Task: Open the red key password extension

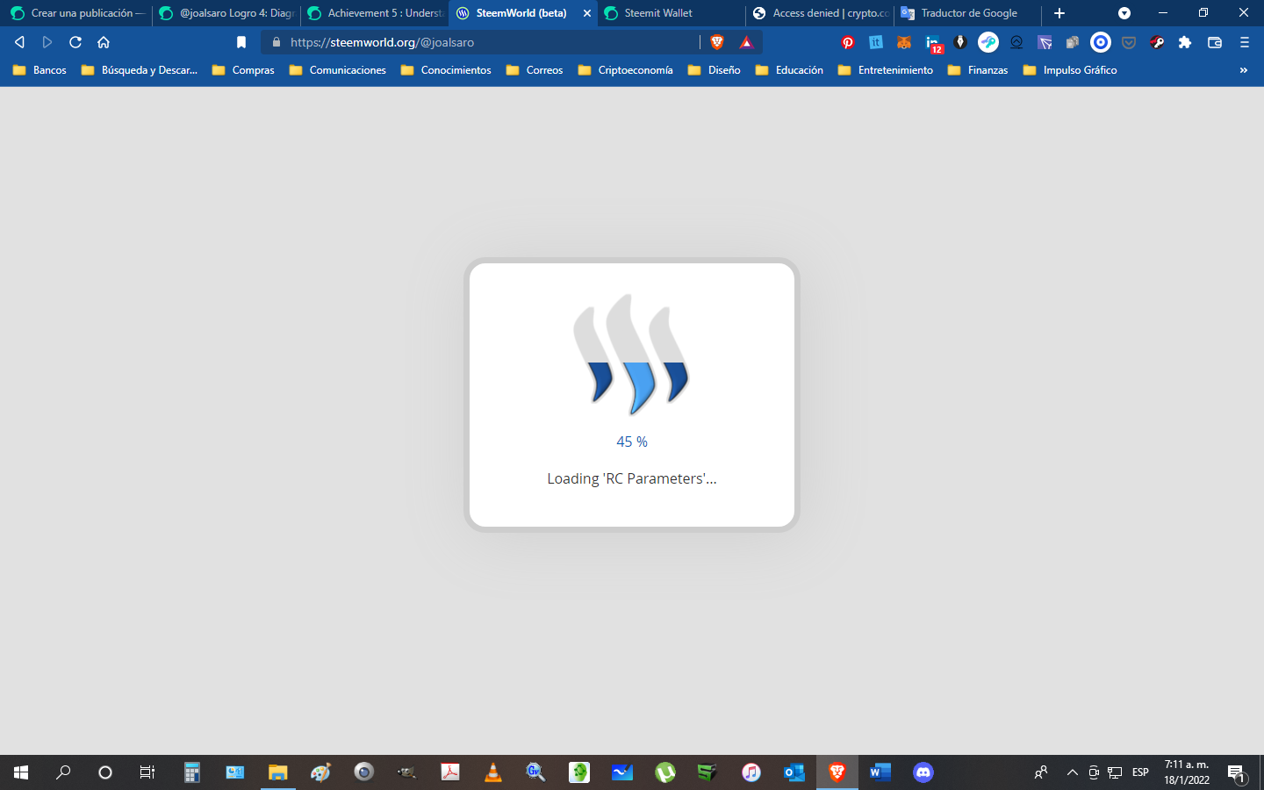Action: pos(1157,42)
